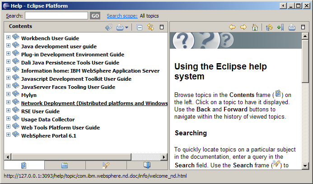Click the book icon beside Usage Data Collector
This screenshot has width=313, height=184.
coord(16,118)
